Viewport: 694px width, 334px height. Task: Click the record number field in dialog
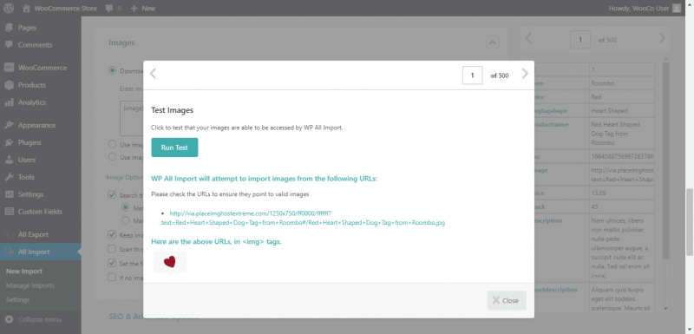click(x=472, y=75)
